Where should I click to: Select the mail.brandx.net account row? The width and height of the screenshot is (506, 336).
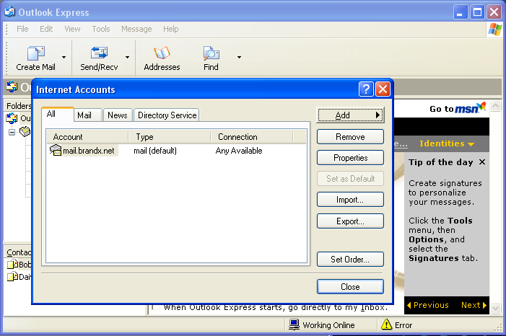point(177,151)
